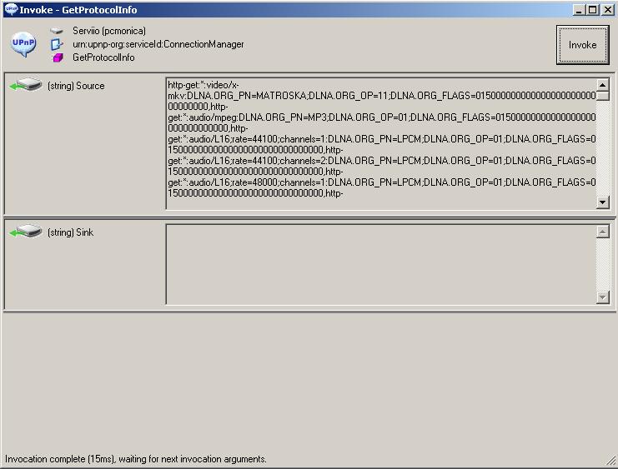The image size is (618, 469).
Task: Click the Source scrollbar thumb
Action: pos(603,96)
